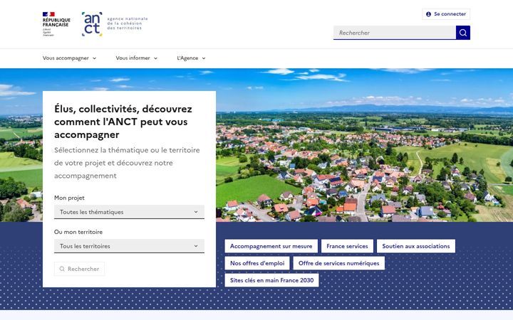Click the Se connecter text label
This screenshot has width=513, height=320.
click(x=450, y=14)
